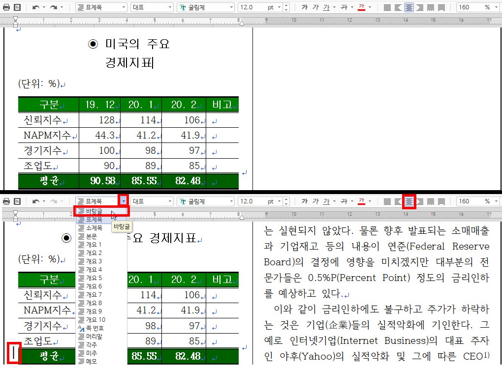Click the right margin marker on upper ruler
This screenshot has height=366, width=502.
(x=242, y=23)
